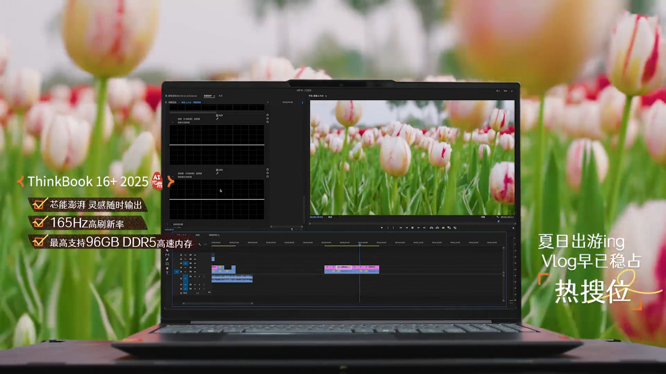Image resolution: width=666 pixels, height=374 pixels.
Task: Step back one frame in Program monitor
Action: [407, 228]
